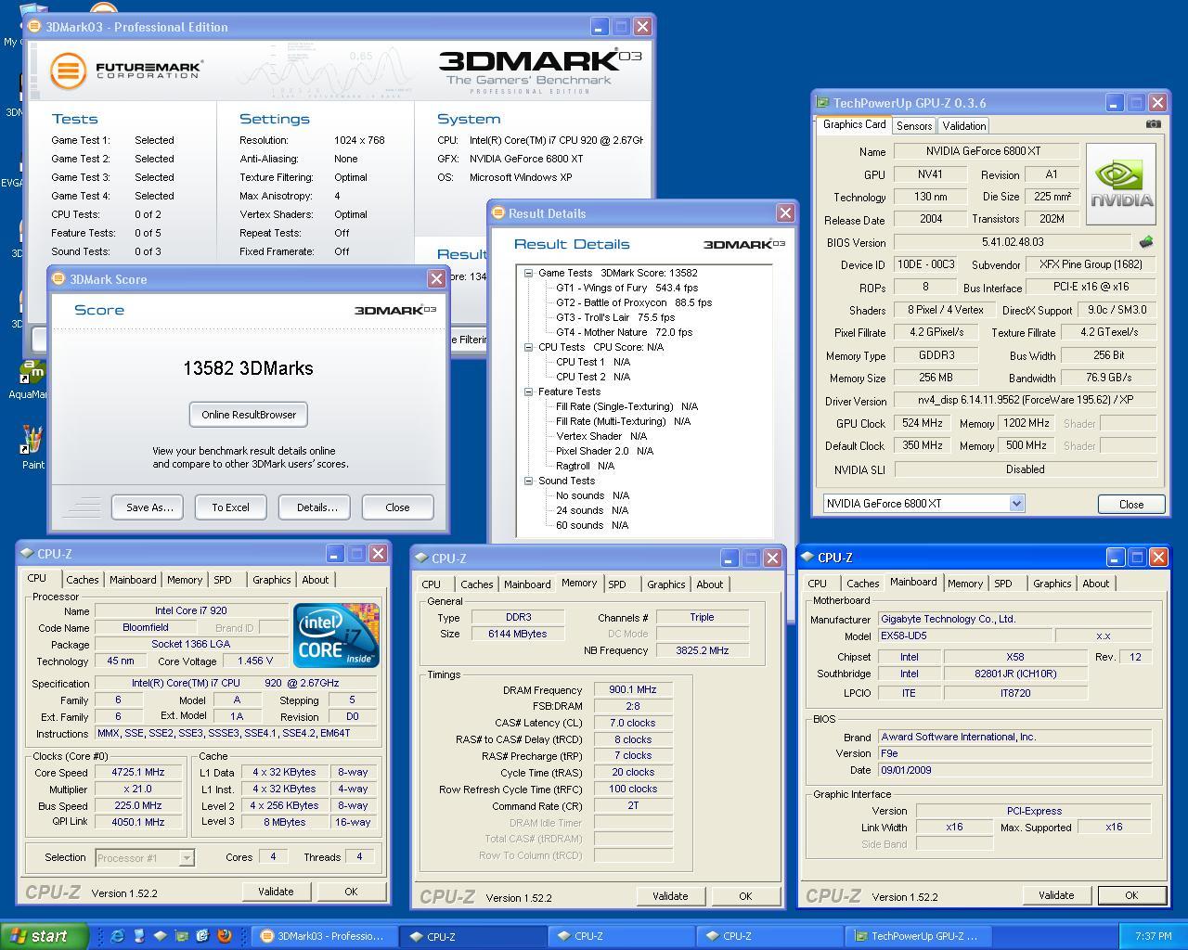The width and height of the screenshot is (1188, 950).
Task: Click the Intel Core i7 logo badge
Action: tap(336, 635)
